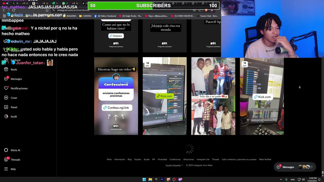This screenshot has height=182, width=324.
Task: Click the Onlyfans link sticker
Action: [x=116, y=36]
